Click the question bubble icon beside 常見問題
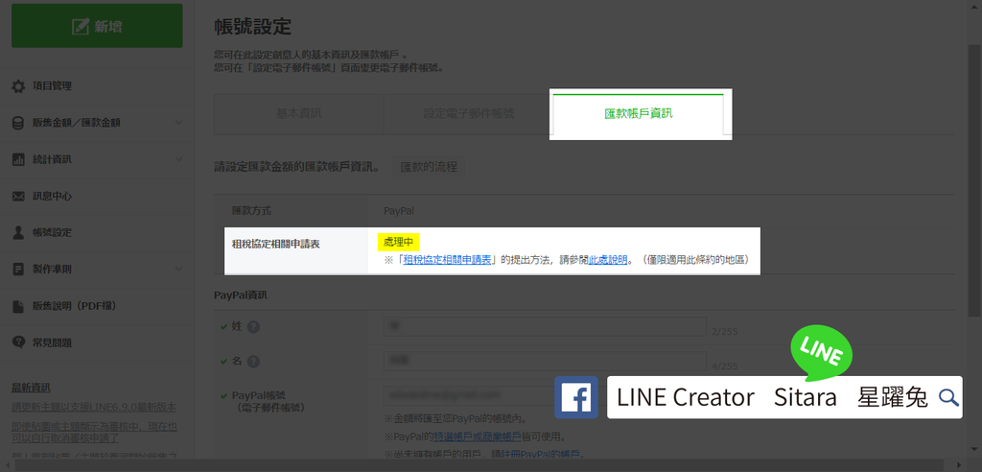982x472 pixels. click(19, 342)
